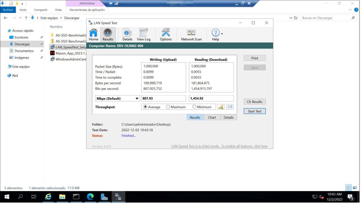Select the LAN_SpeedTest_Setup file
Viewport: 361px width, 204px height.
click(68, 47)
